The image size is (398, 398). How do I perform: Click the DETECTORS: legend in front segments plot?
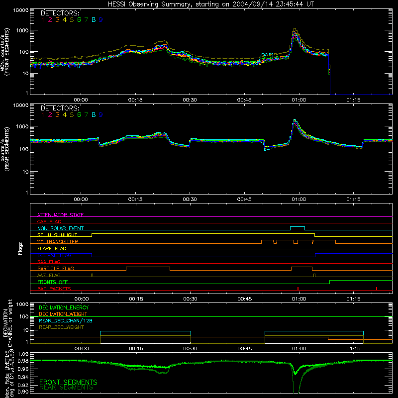(60, 13)
